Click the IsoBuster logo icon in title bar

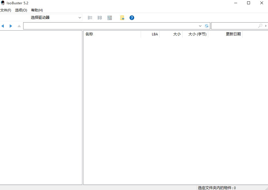[x=3, y=3]
